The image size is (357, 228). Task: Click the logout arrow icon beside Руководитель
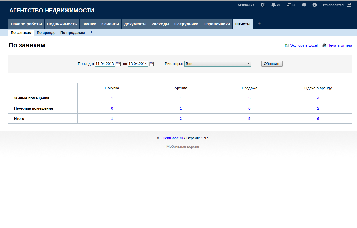click(349, 5)
